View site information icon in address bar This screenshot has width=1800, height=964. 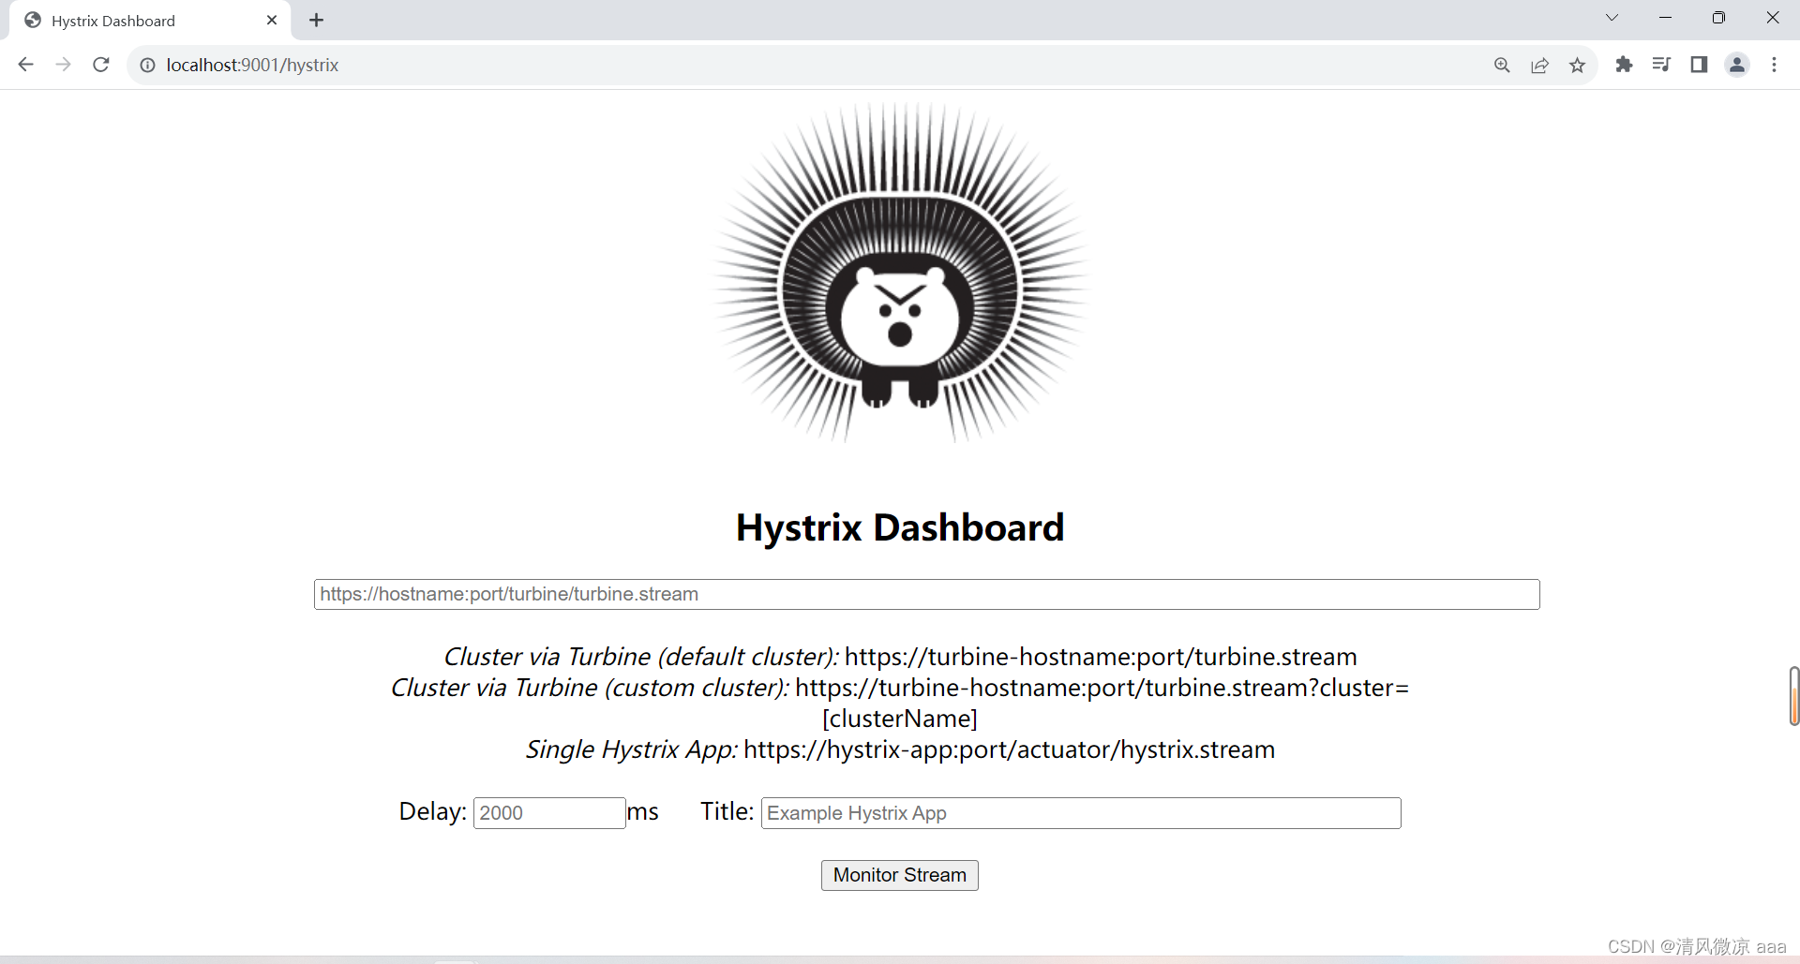click(x=147, y=65)
